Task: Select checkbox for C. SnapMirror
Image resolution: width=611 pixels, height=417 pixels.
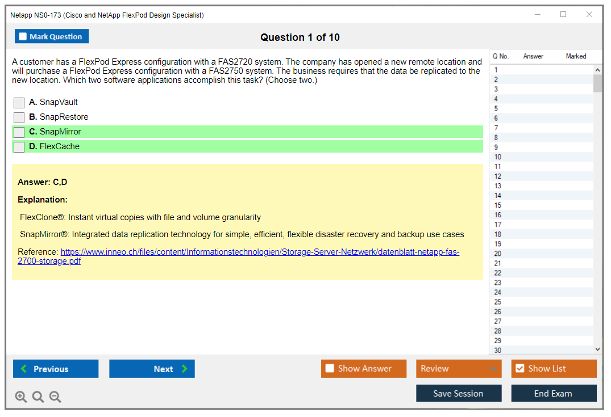Action: coord(19,132)
